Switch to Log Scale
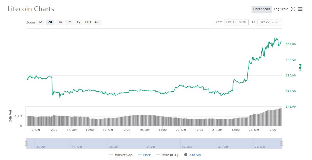Screen dimensions: 312x160 281,9
